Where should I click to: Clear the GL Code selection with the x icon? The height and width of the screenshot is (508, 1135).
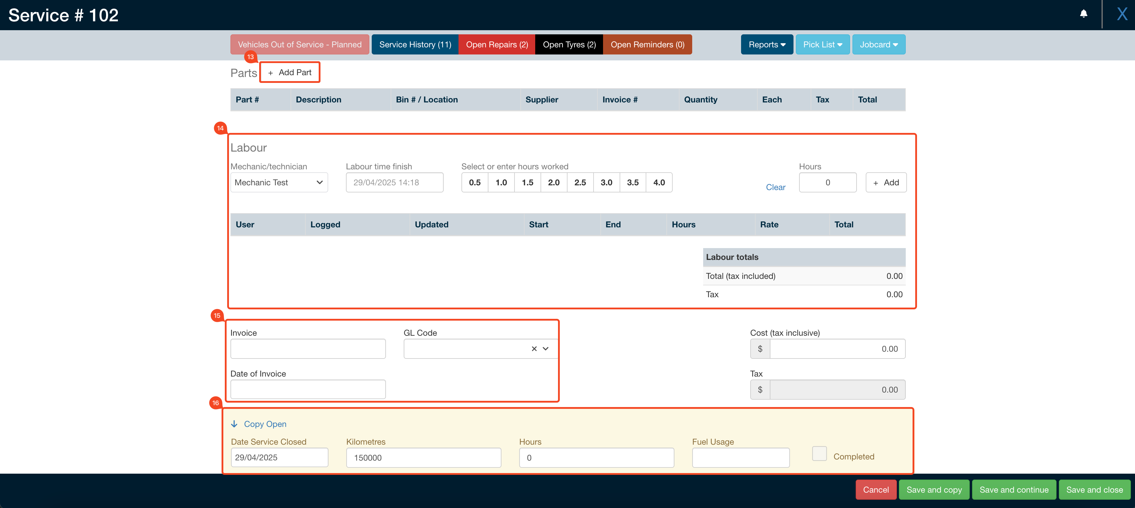[x=534, y=349]
